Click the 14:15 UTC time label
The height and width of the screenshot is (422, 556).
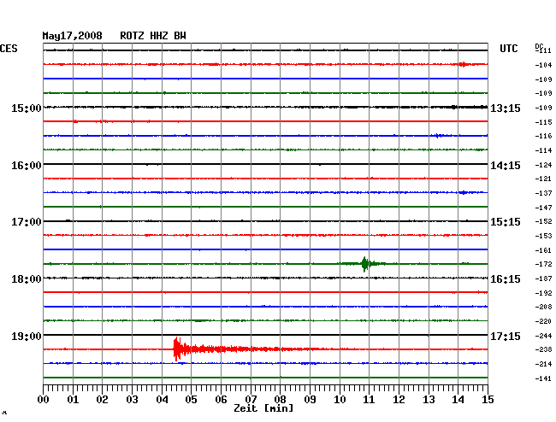pyautogui.click(x=506, y=166)
